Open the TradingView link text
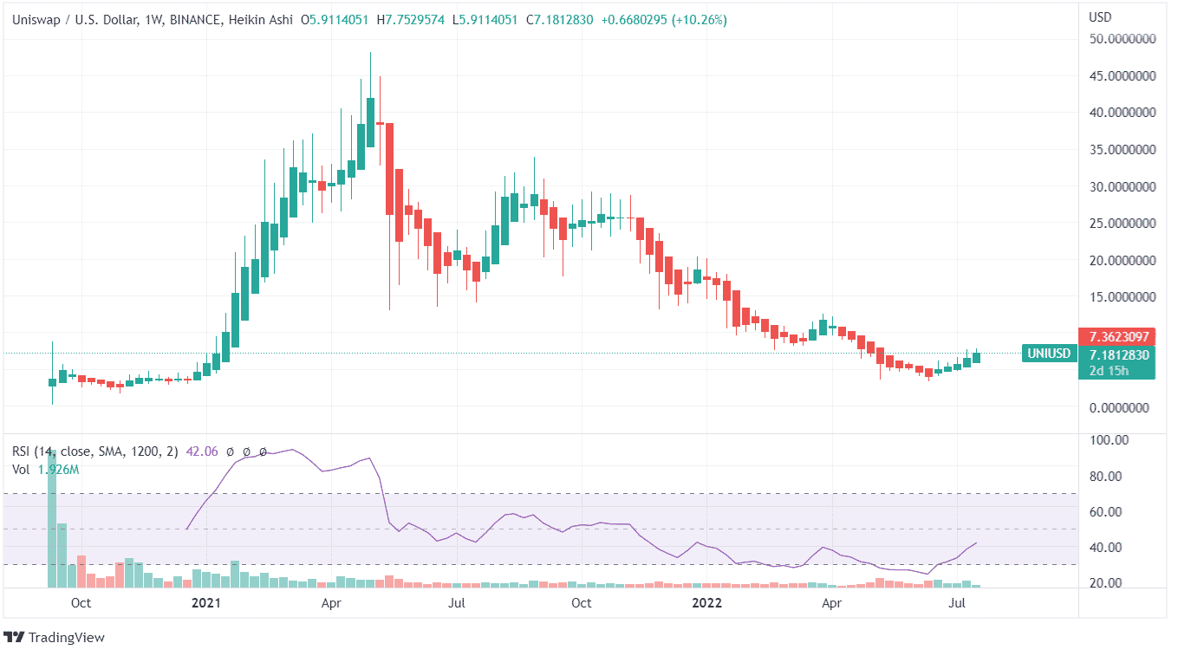The image size is (1178, 656). pyautogui.click(x=67, y=638)
